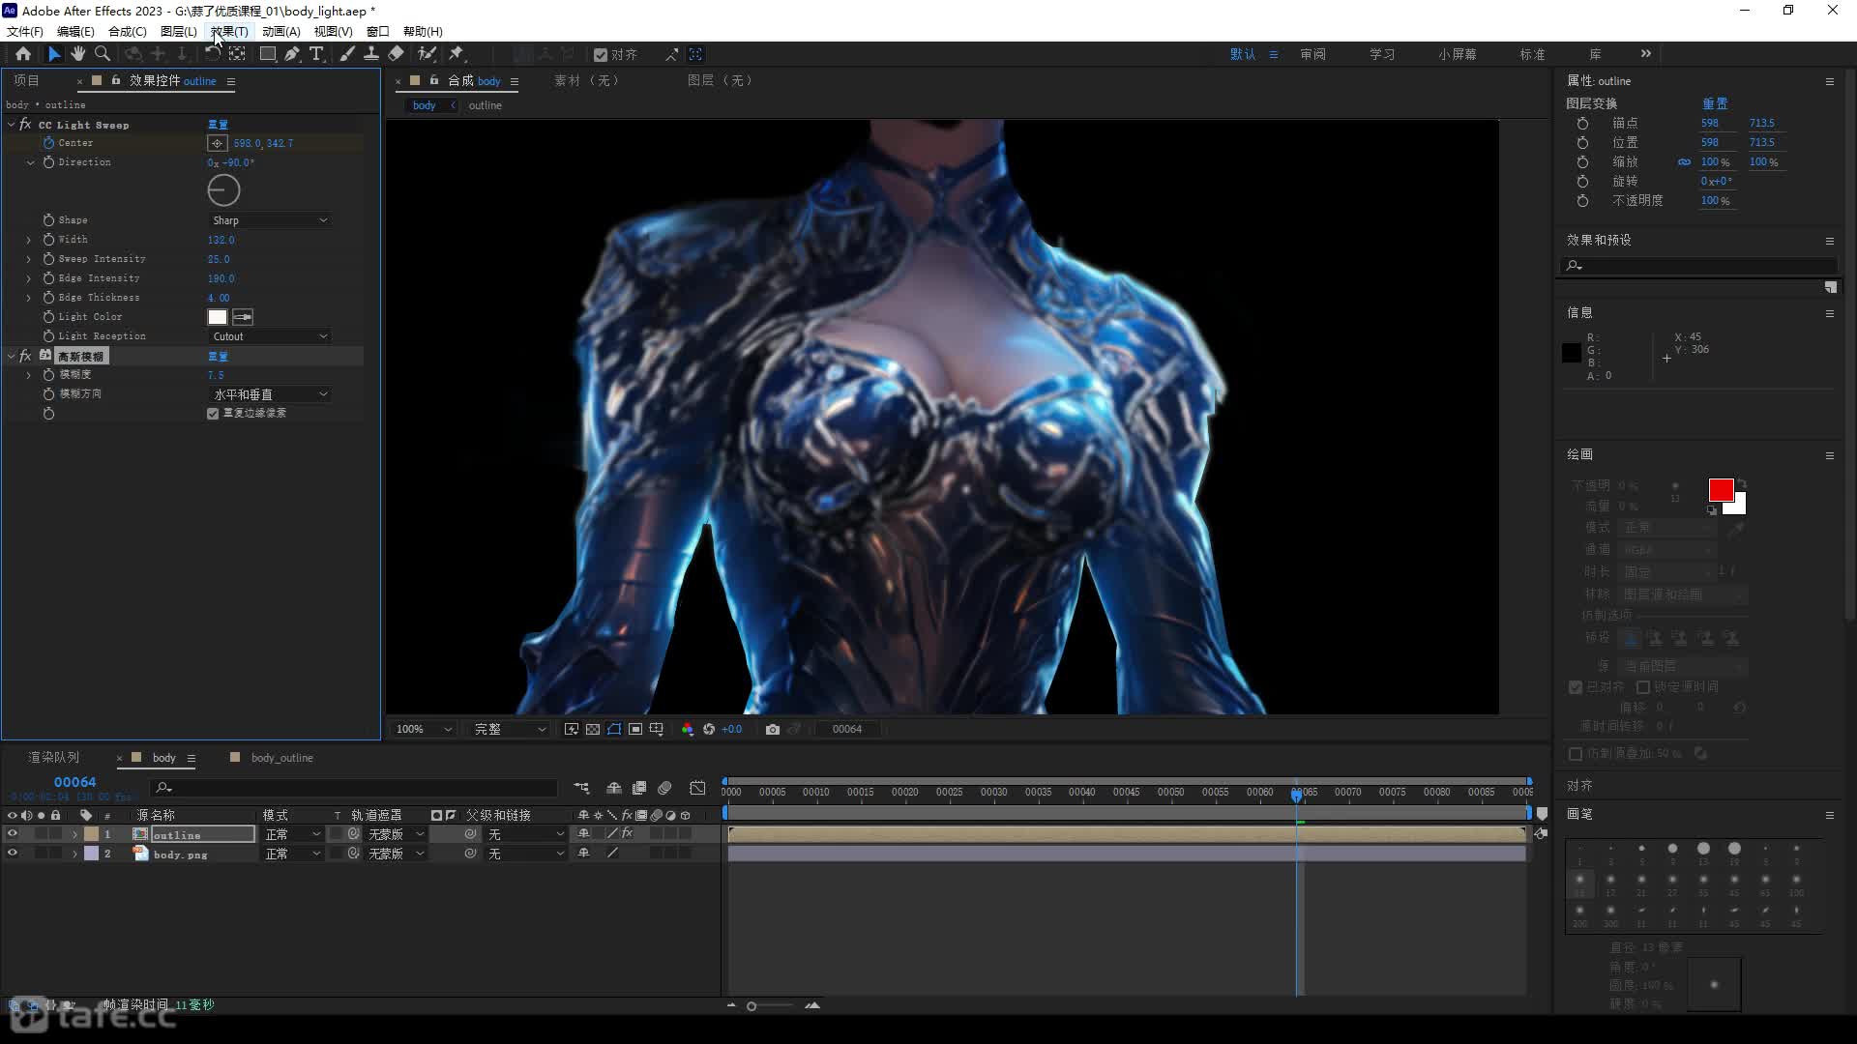Expand the Width property
Image resolution: width=1857 pixels, height=1044 pixels.
point(28,240)
